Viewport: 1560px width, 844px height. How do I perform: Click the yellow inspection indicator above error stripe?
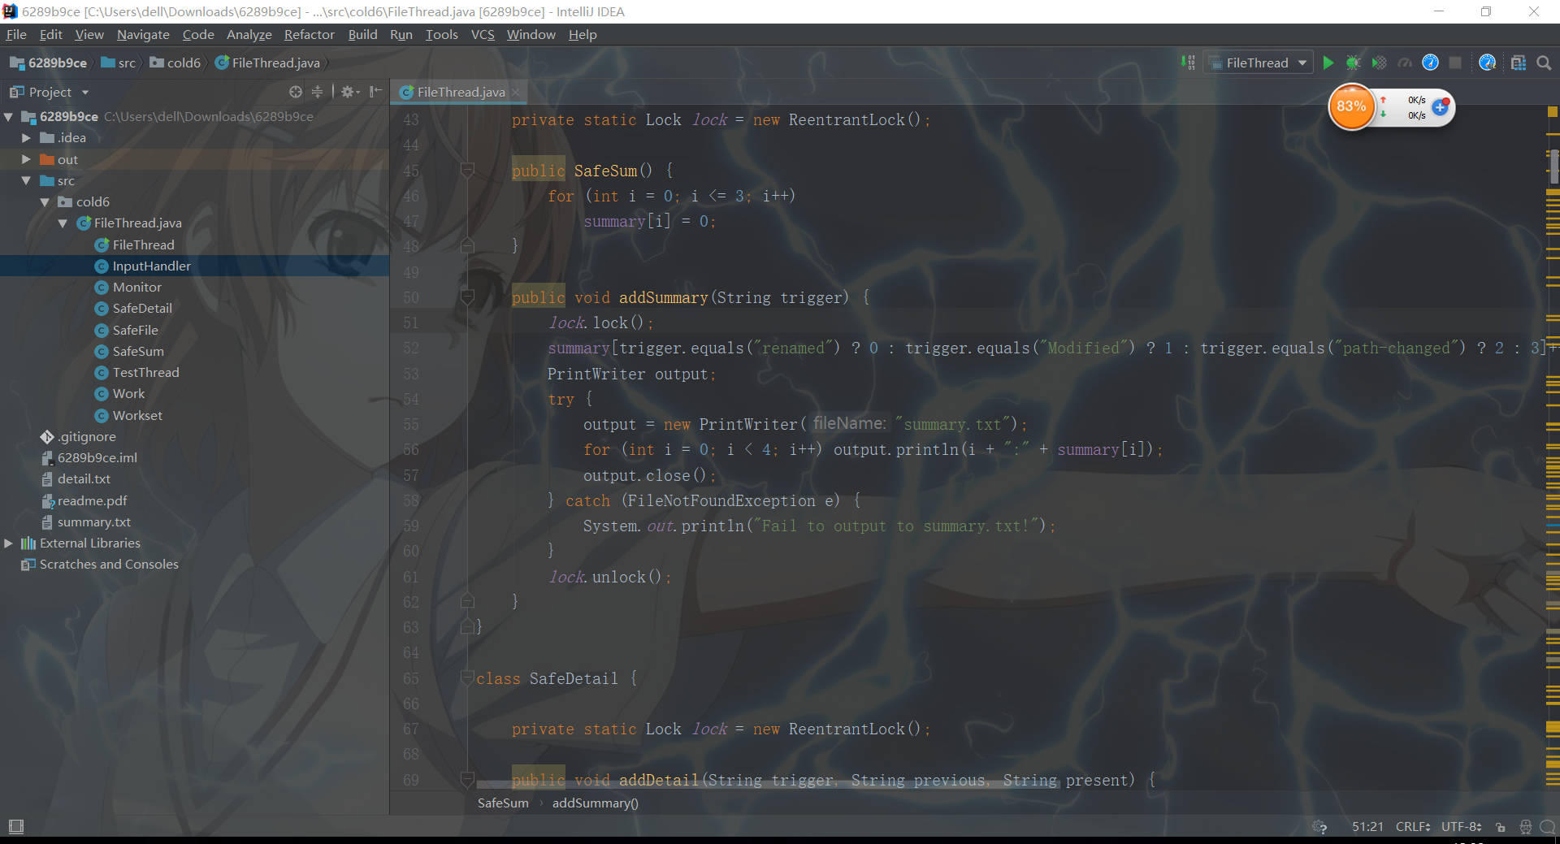click(1553, 111)
